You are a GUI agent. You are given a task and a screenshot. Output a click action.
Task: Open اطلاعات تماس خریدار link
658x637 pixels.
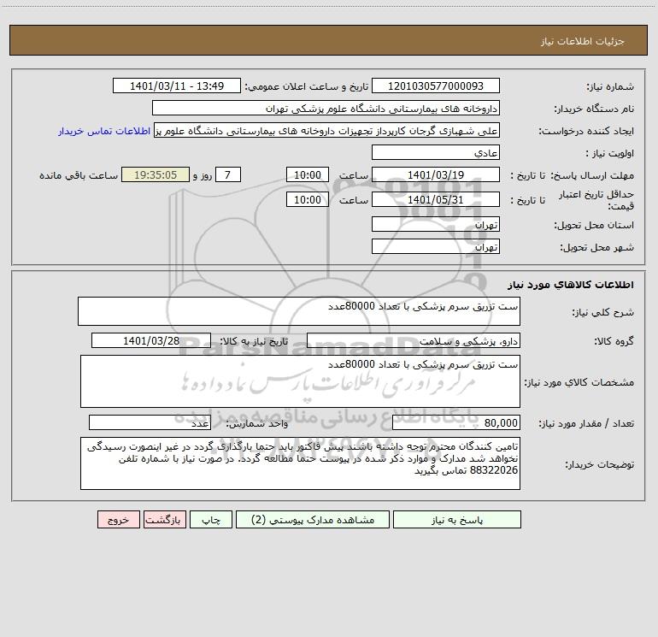[104, 131]
